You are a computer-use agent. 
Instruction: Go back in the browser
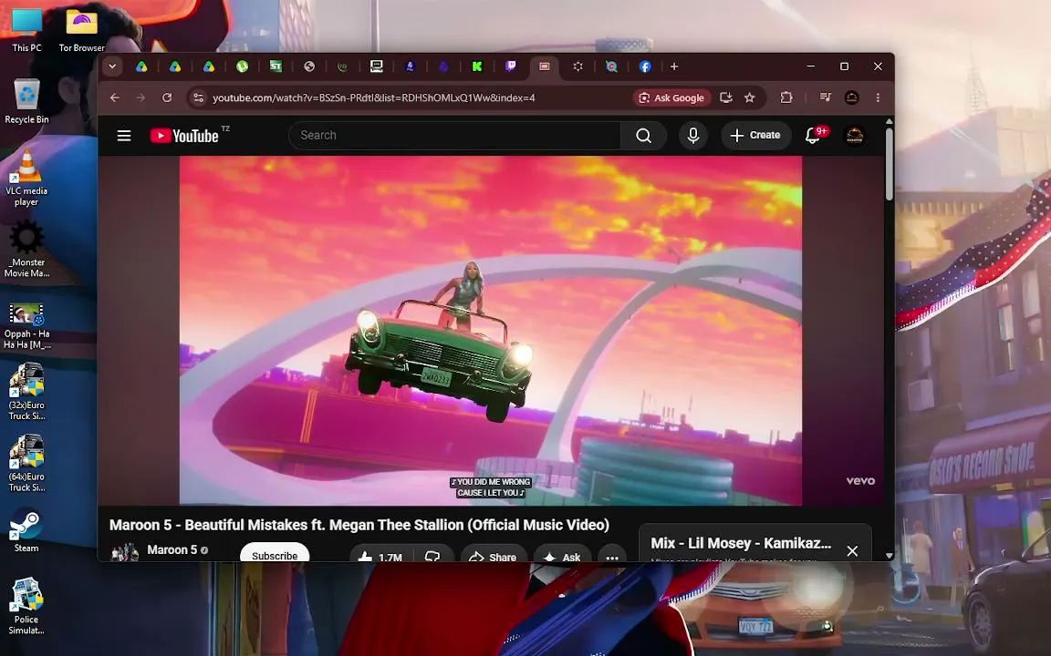(115, 97)
